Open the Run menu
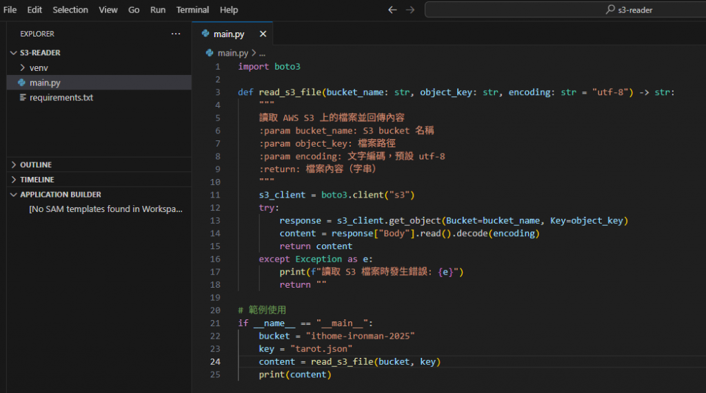The width and height of the screenshot is (706, 393). 158,10
